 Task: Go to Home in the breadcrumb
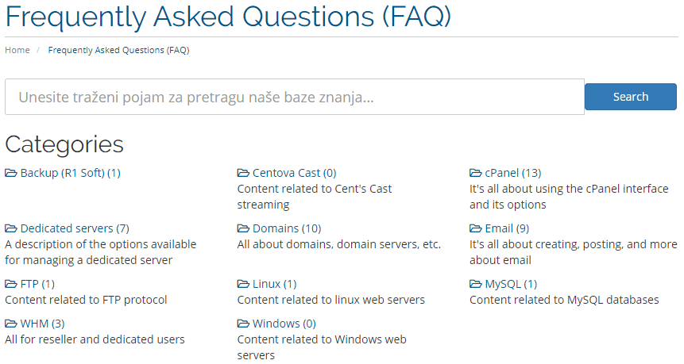tap(17, 50)
